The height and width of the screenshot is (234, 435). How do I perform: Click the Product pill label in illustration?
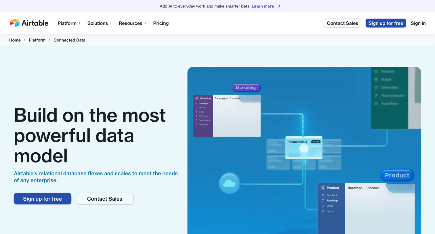pyautogui.click(x=397, y=175)
